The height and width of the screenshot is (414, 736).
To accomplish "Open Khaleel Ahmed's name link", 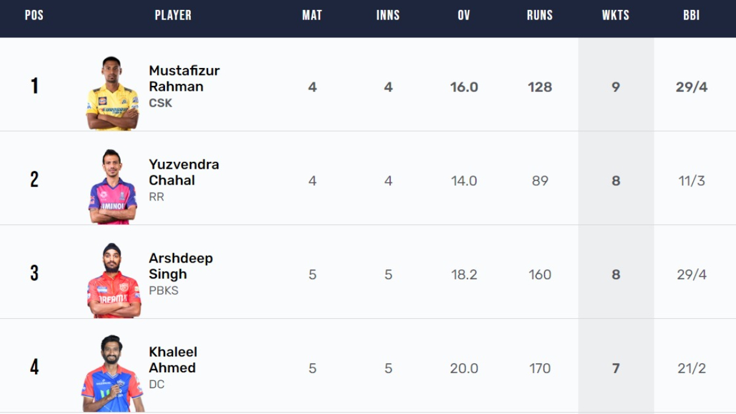I will [172, 360].
